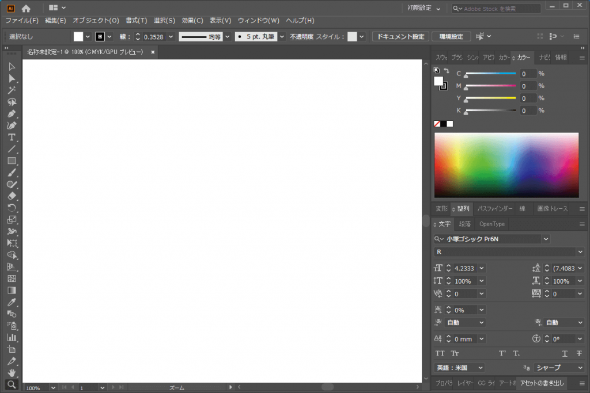The image size is (590, 393).
Task: Toggle Strikethrough text style
Action: (579, 353)
